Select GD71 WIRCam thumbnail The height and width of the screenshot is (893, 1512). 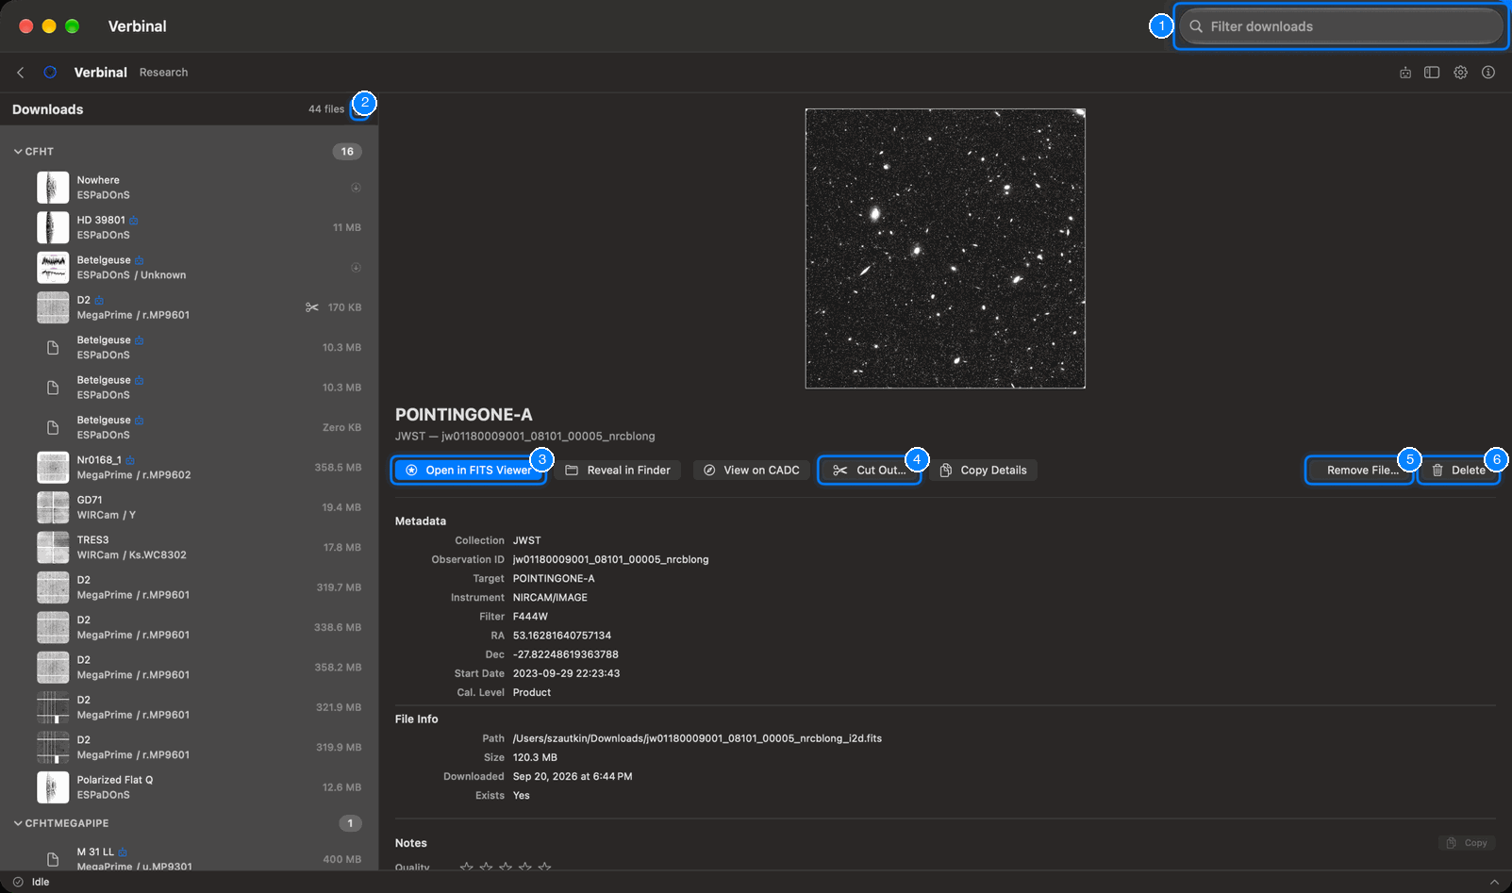click(x=53, y=507)
